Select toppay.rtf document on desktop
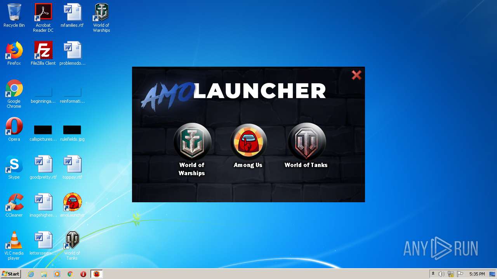Screen dimensions: 497x279 72,167
